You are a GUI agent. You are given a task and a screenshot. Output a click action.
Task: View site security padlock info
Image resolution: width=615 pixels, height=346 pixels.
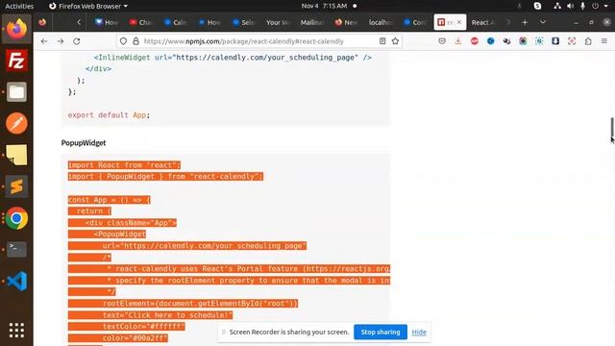click(135, 41)
